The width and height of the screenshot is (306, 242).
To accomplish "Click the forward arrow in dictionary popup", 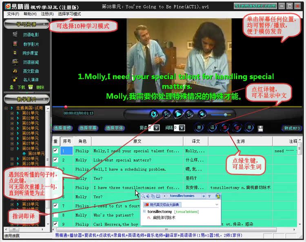I will pyautogui.click(x=204, y=196).
